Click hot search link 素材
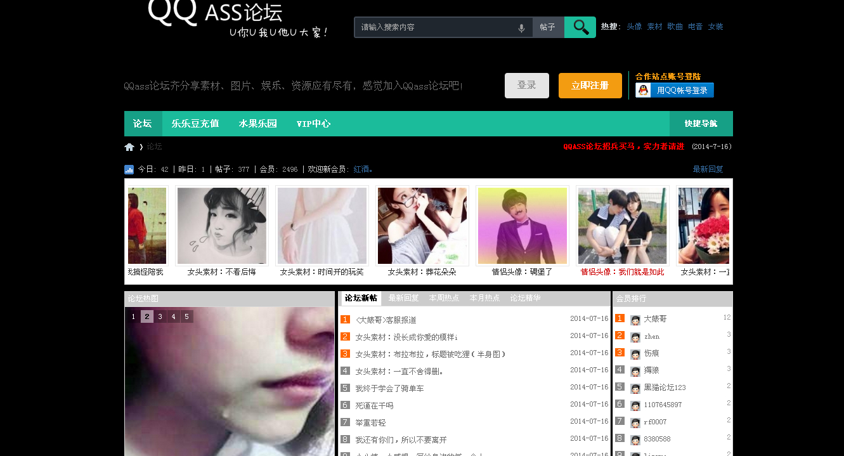The height and width of the screenshot is (456, 844). [x=654, y=27]
